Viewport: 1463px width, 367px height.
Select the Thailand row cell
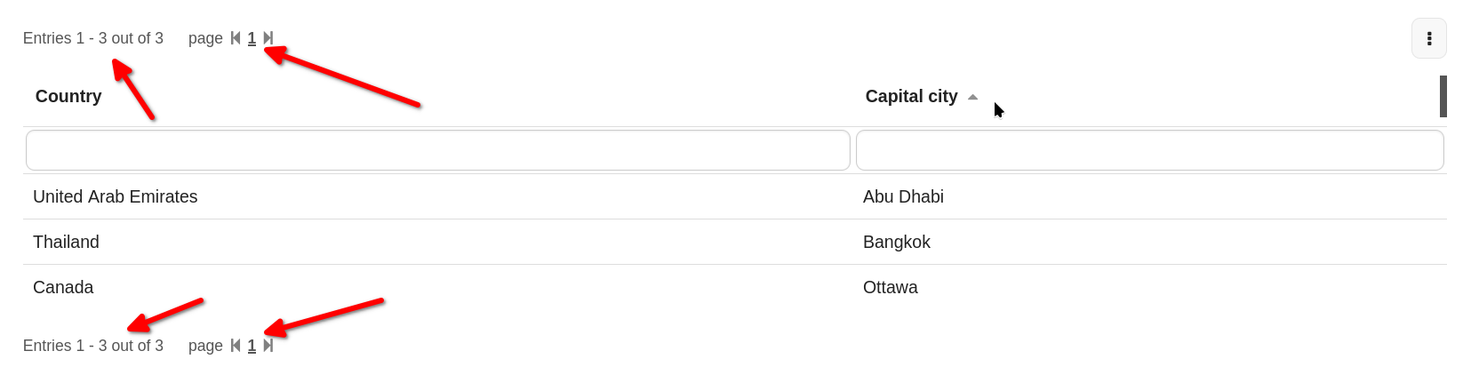click(x=67, y=242)
